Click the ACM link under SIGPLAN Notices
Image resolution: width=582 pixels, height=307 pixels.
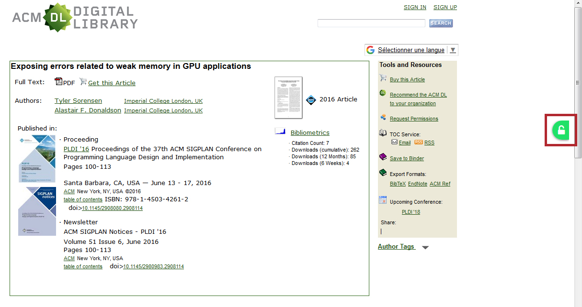tap(69, 258)
